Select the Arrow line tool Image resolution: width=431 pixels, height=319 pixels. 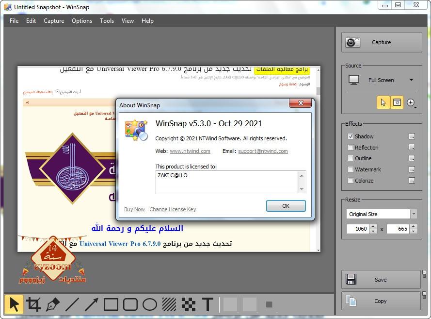coord(92,304)
